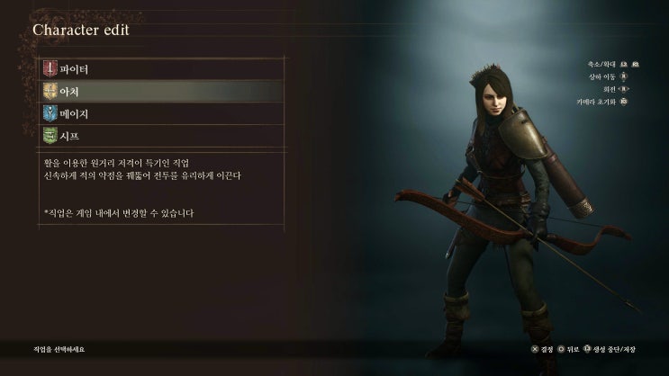The height and width of the screenshot is (376, 669).
Task: Click the R2 zoom-in button icon
Action: tap(636, 65)
